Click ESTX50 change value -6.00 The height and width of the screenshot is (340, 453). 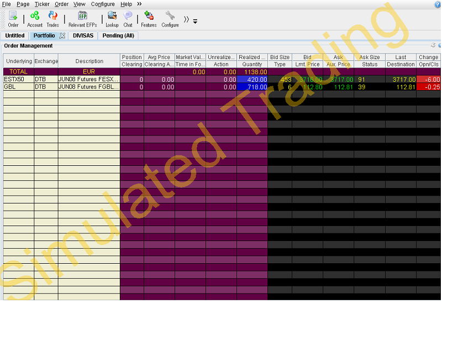coord(429,79)
